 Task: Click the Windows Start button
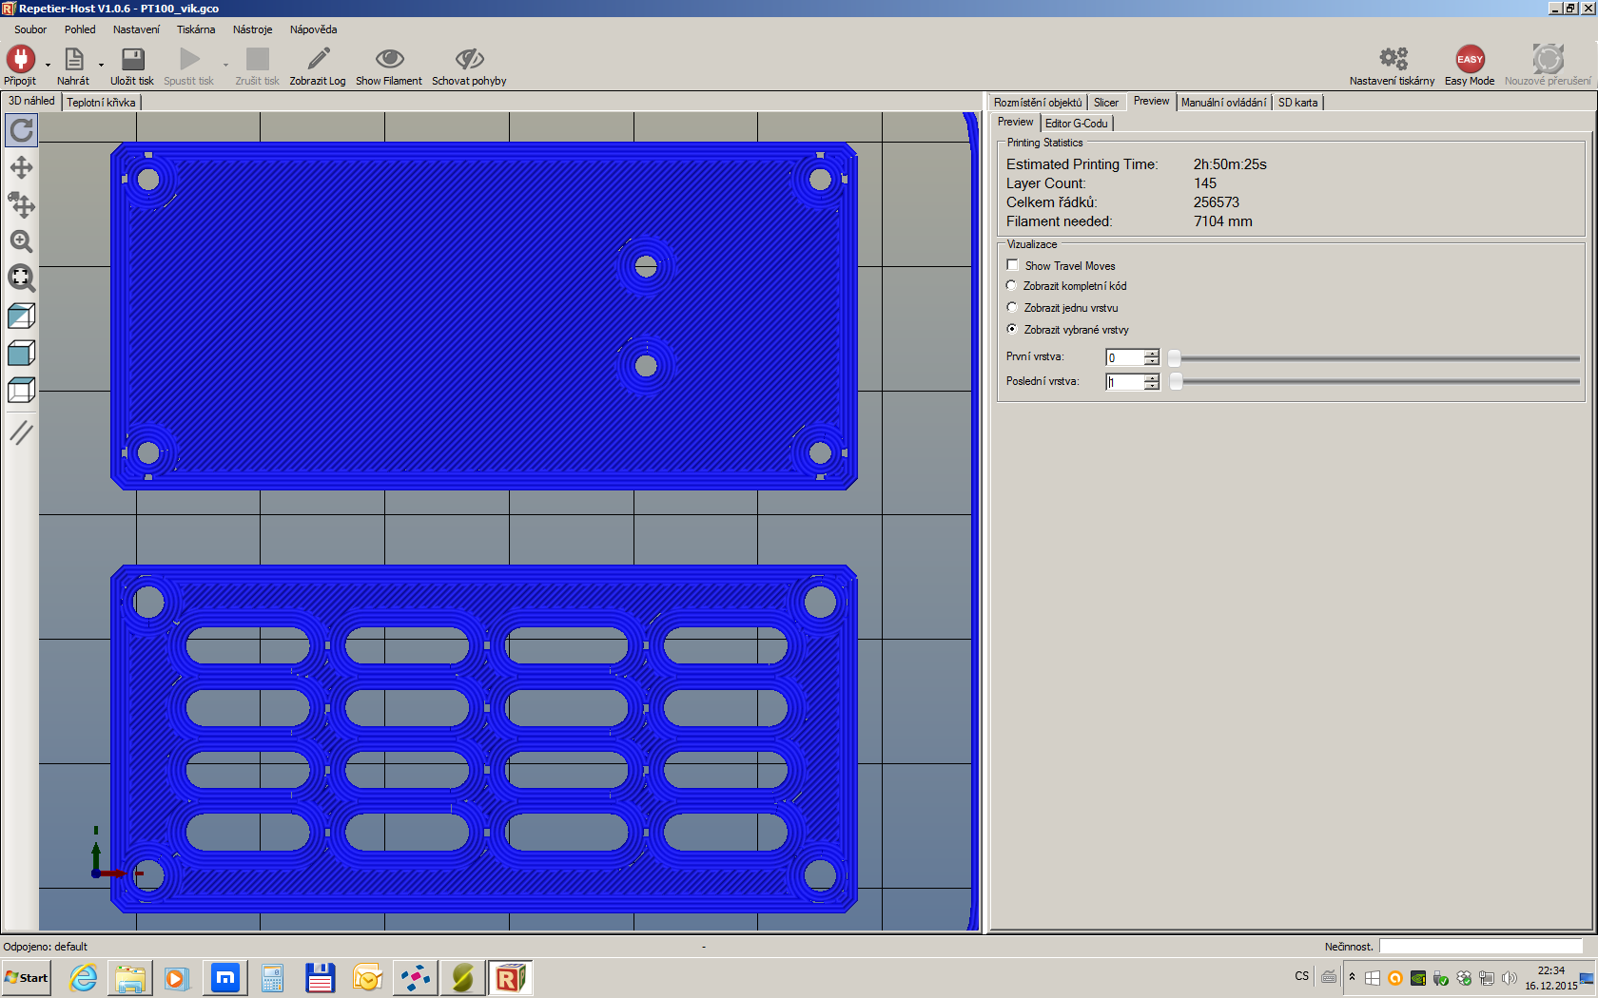click(27, 977)
